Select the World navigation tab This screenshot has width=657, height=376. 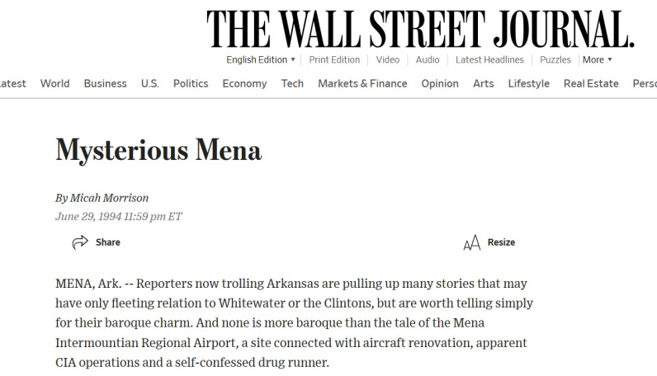[x=55, y=83]
